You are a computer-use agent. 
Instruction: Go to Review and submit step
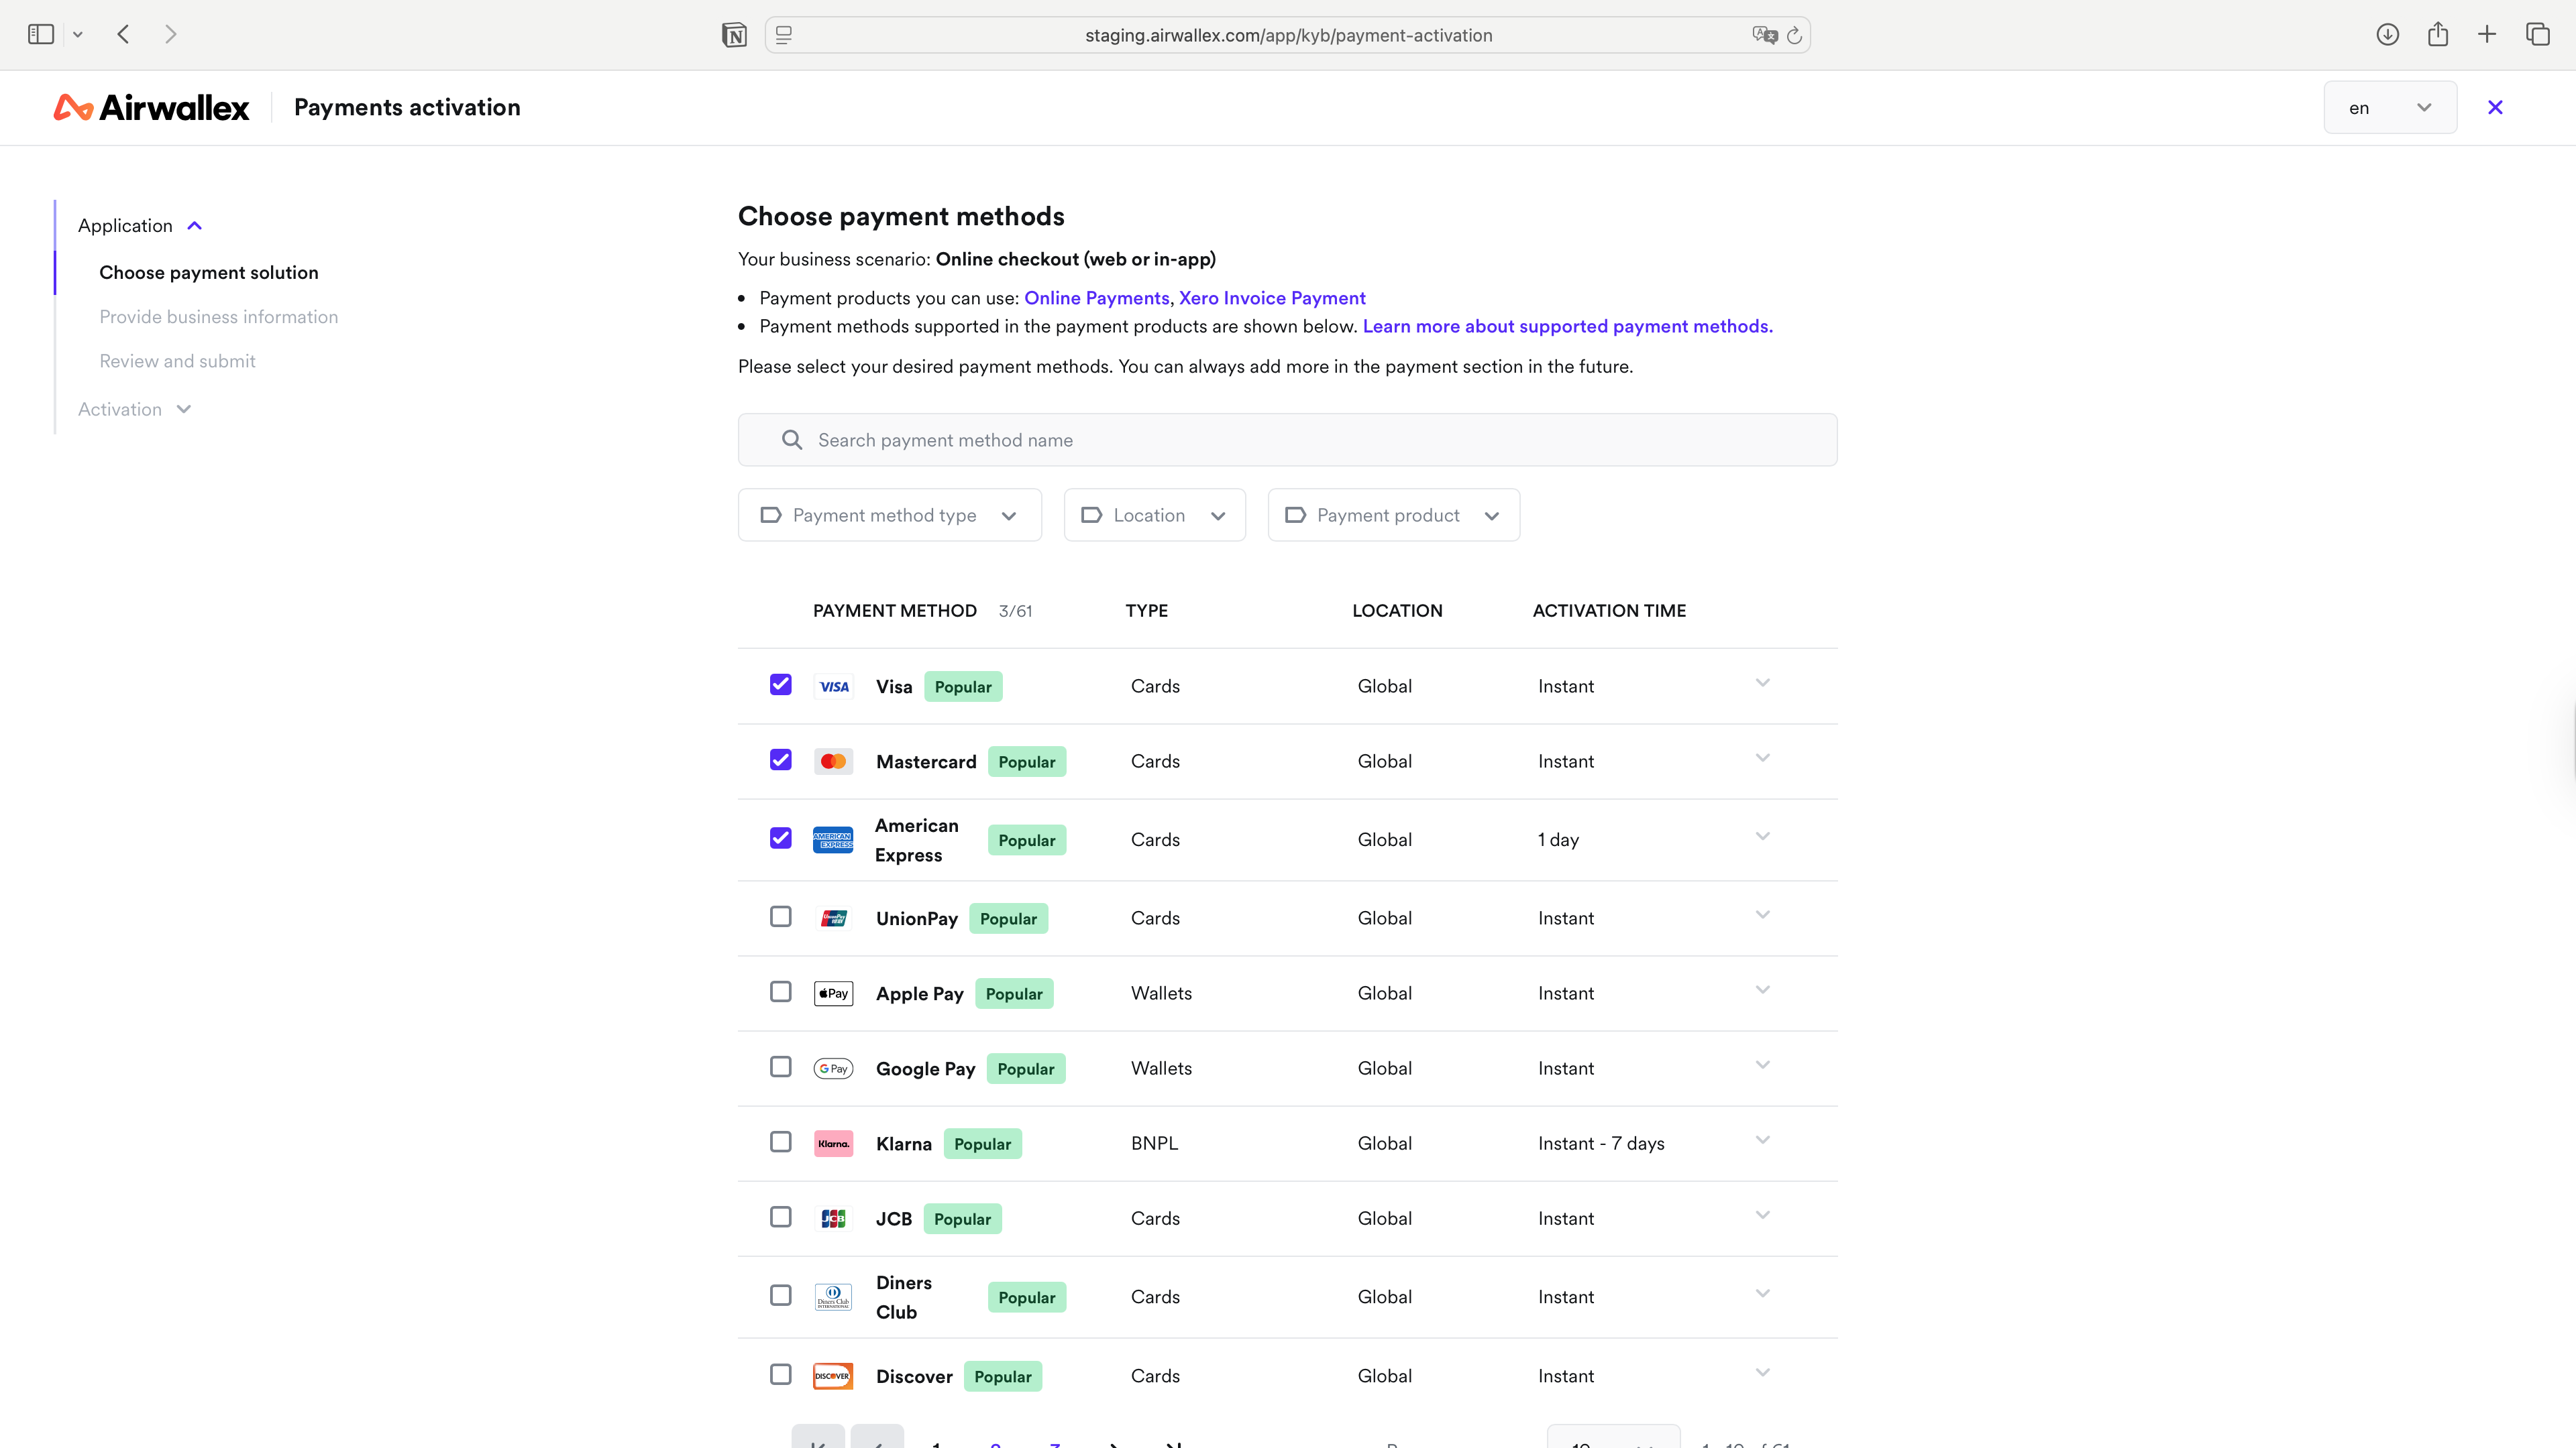click(x=177, y=361)
